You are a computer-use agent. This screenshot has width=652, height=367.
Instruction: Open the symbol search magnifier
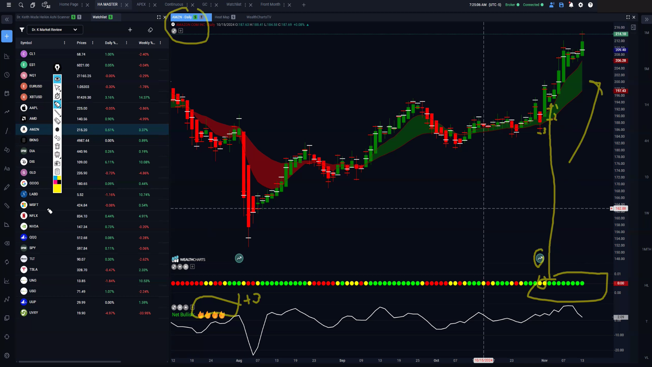(21, 5)
